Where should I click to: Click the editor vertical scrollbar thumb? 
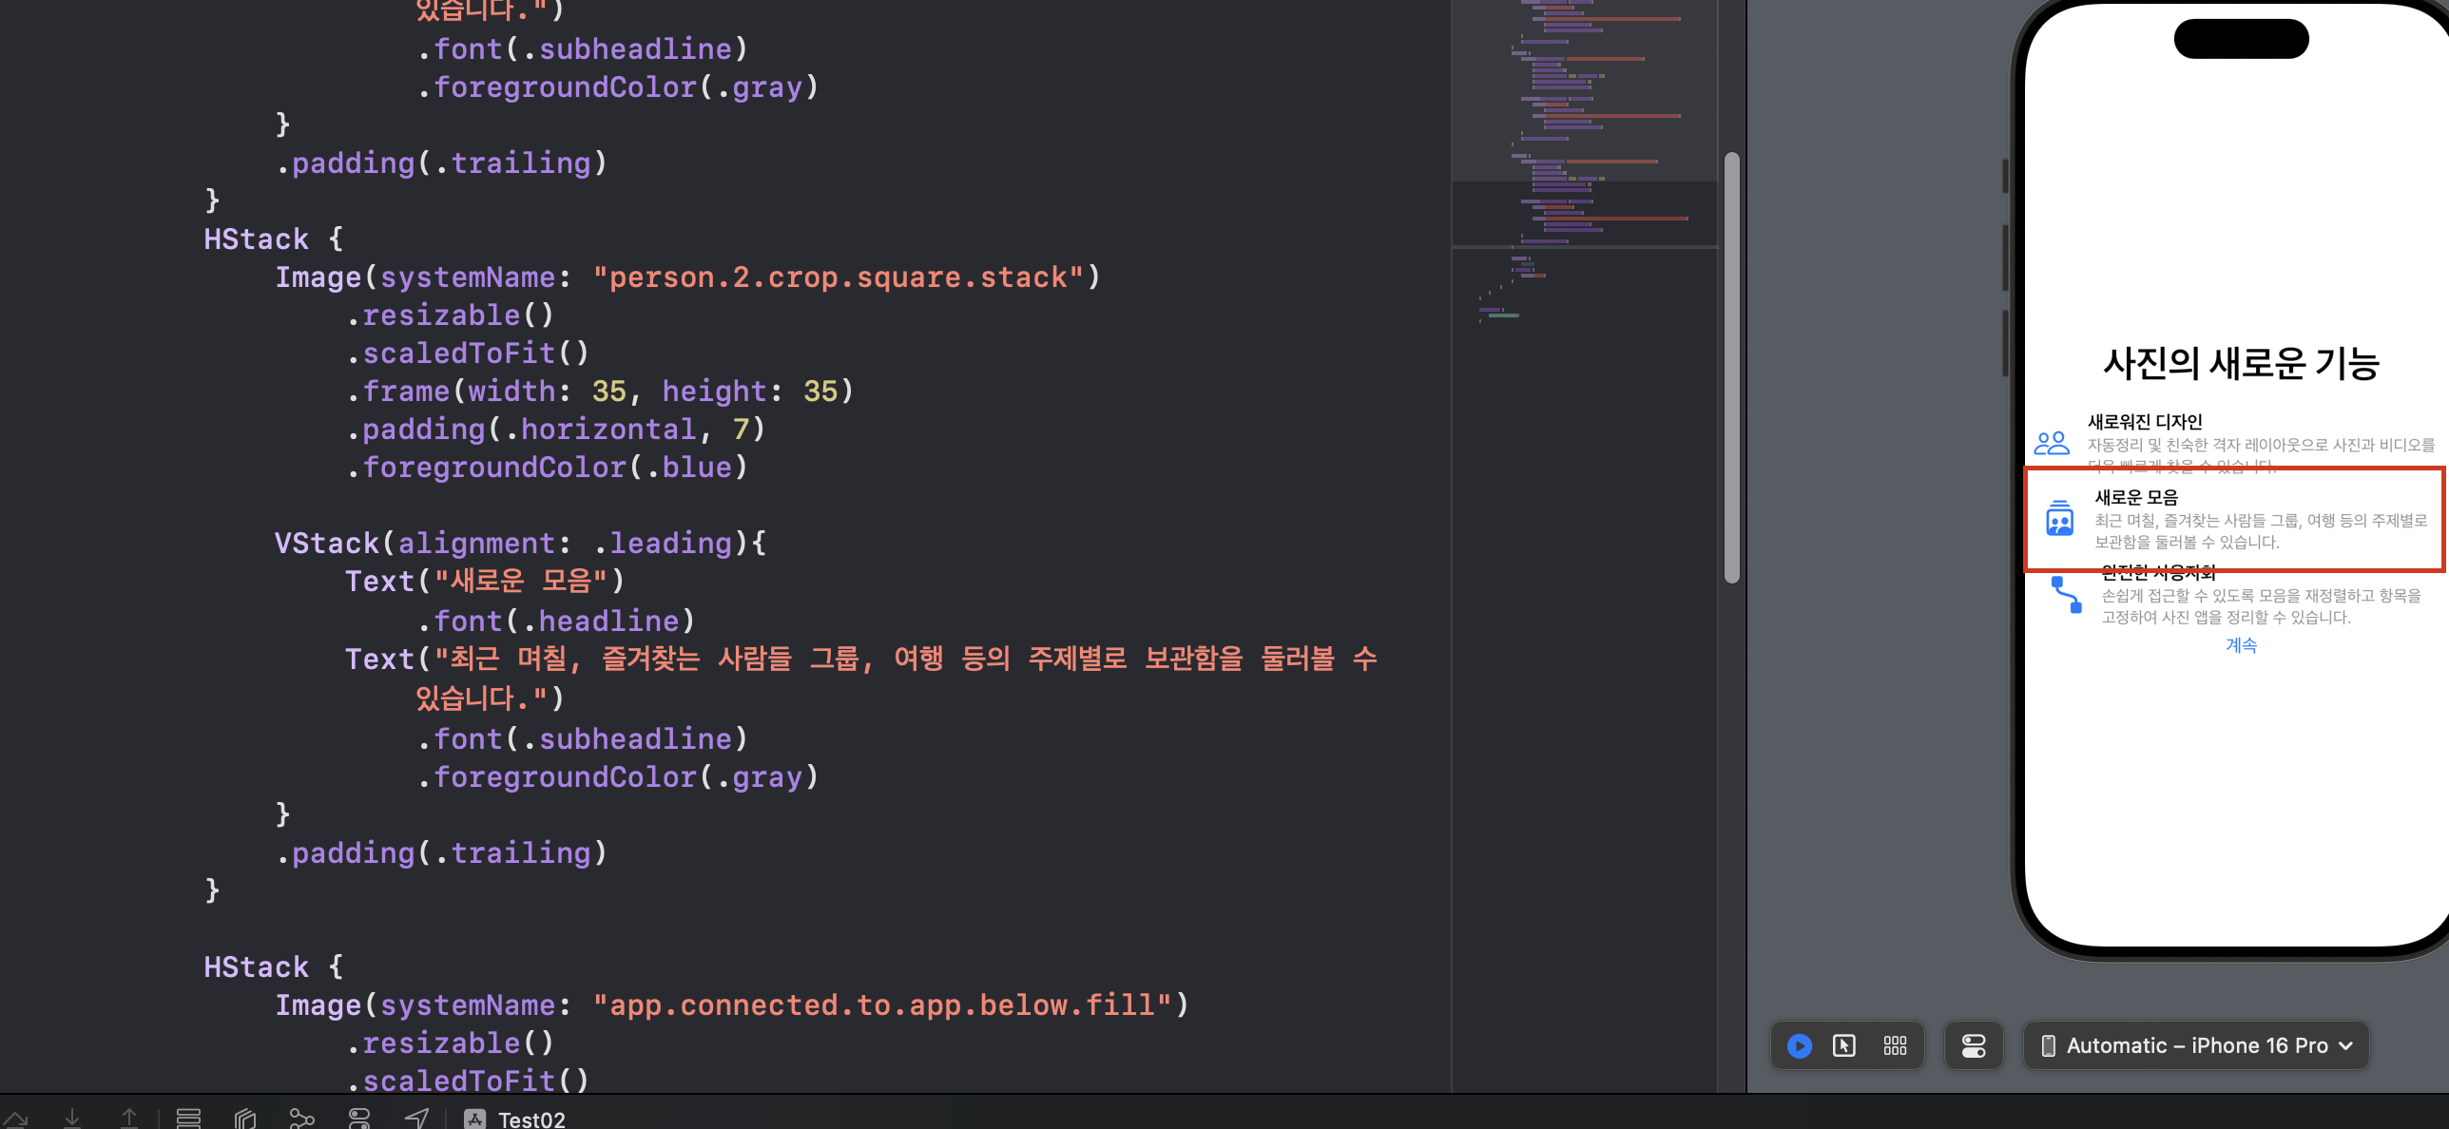pos(1732,366)
